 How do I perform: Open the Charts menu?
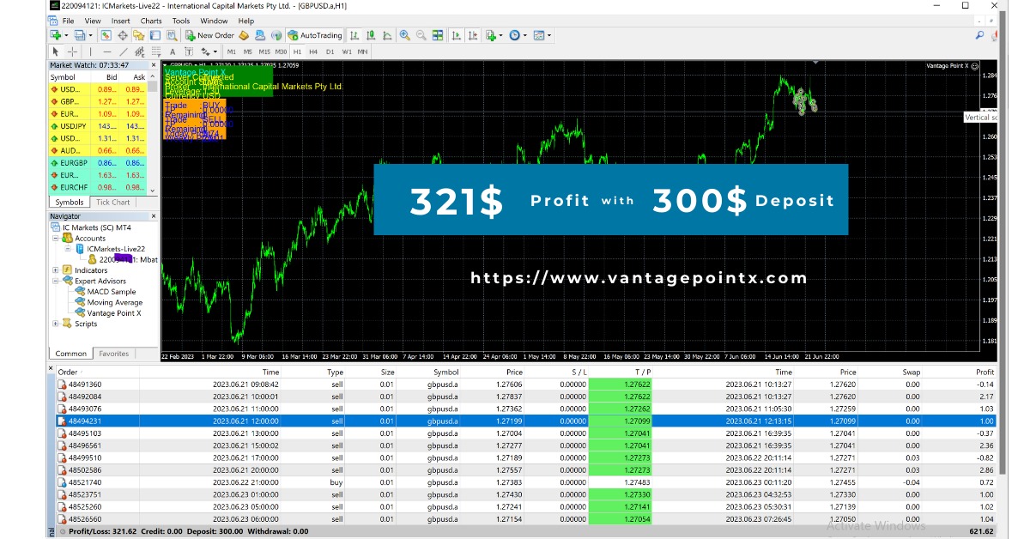pyautogui.click(x=150, y=21)
